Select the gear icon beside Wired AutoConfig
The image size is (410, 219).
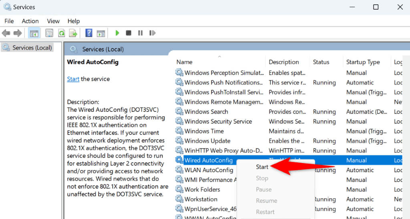[x=179, y=160]
